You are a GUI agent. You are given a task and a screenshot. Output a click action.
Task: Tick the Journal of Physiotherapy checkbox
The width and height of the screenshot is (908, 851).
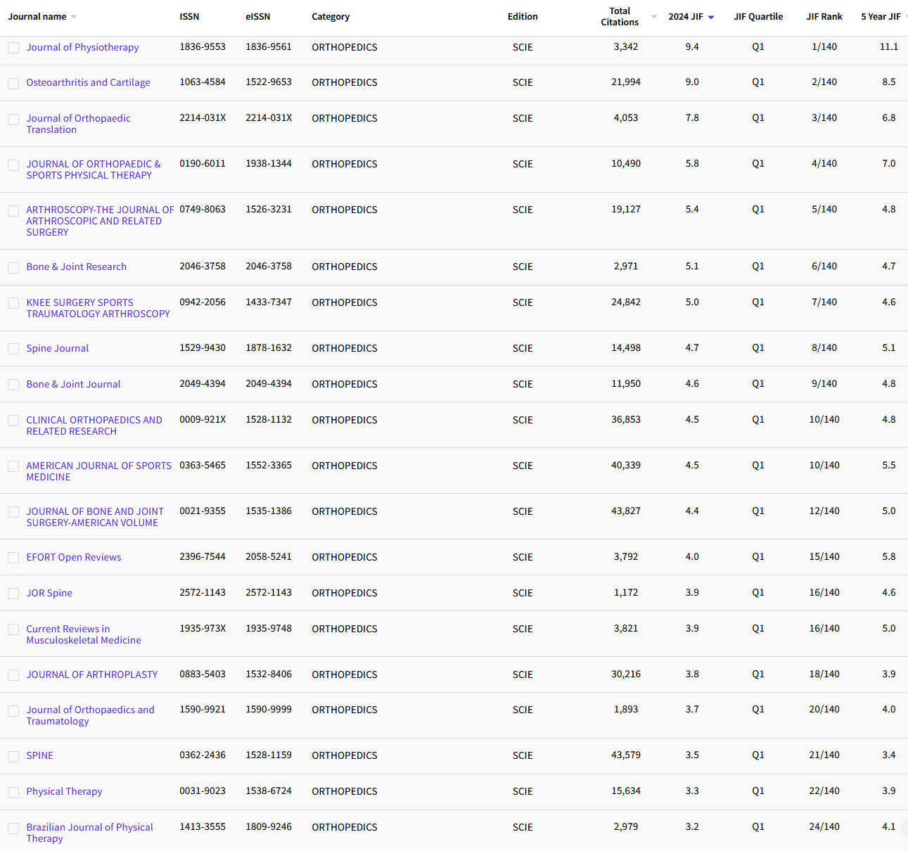point(13,48)
